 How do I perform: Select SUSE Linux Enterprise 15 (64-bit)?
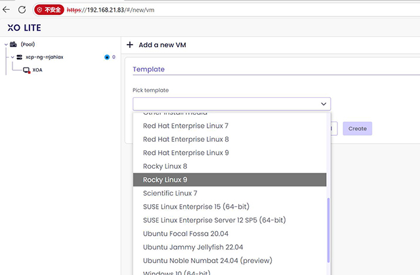(x=230, y=207)
